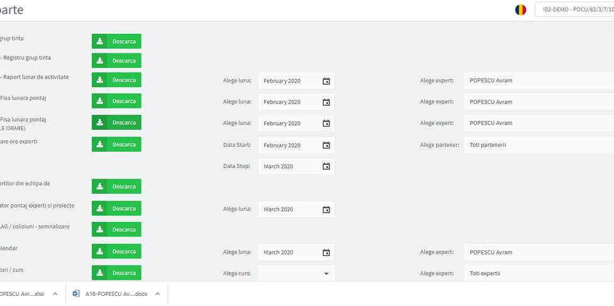Expand the Alege curs dropdown
Image resolution: width=614 pixels, height=306 pixels.
pos(326,273)
